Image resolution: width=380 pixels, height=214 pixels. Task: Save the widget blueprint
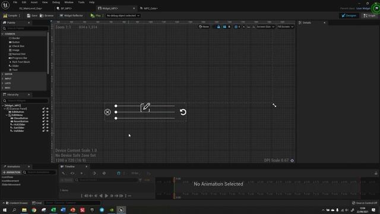coord(32,15)
